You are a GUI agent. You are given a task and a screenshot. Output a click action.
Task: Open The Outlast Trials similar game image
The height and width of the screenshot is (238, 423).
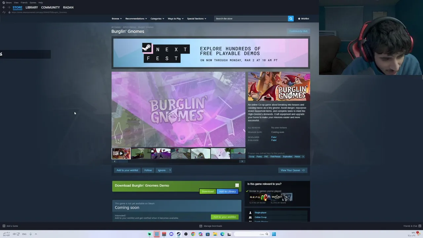(282, 197)
